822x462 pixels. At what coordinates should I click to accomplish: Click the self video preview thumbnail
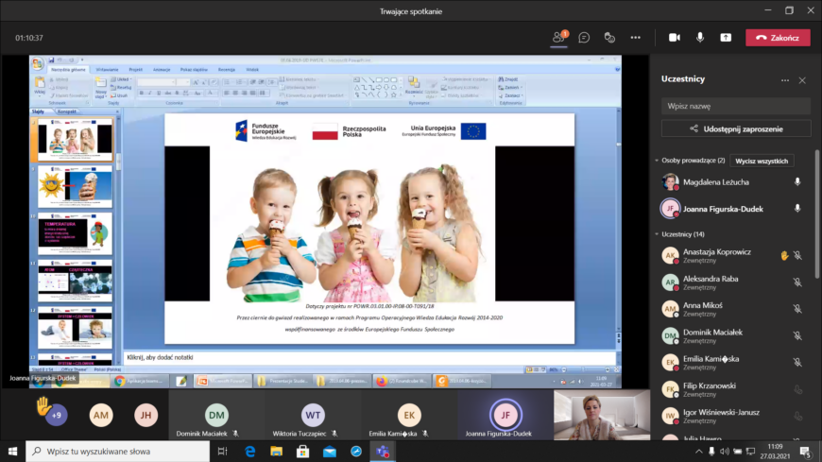click(602, 415)
